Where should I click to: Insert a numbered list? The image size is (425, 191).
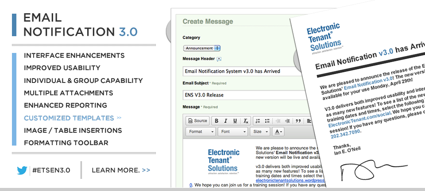tap(258, 121)
